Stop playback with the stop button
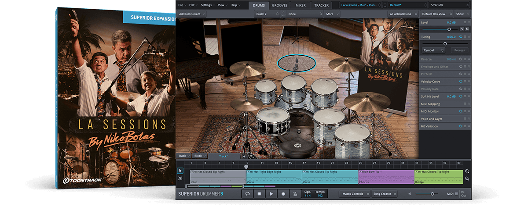This screenshot has width=528, height=214. pyautogui.click(x=260, y=194)
